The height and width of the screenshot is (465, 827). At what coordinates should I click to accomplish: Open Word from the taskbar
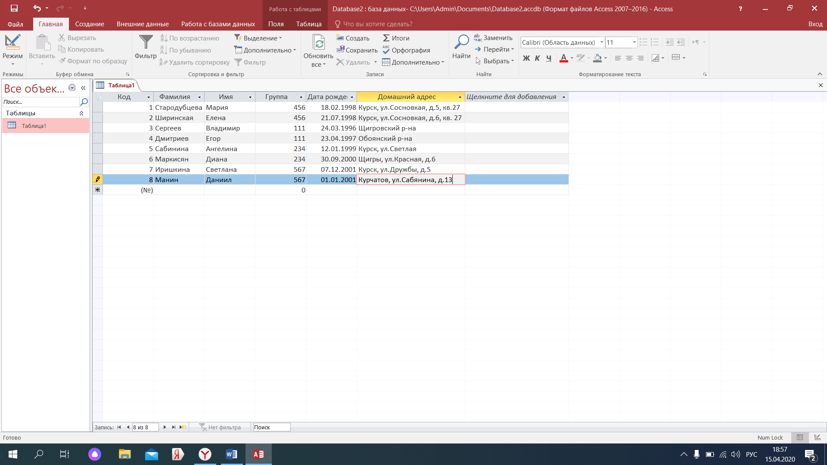click(x=231, y=454)
